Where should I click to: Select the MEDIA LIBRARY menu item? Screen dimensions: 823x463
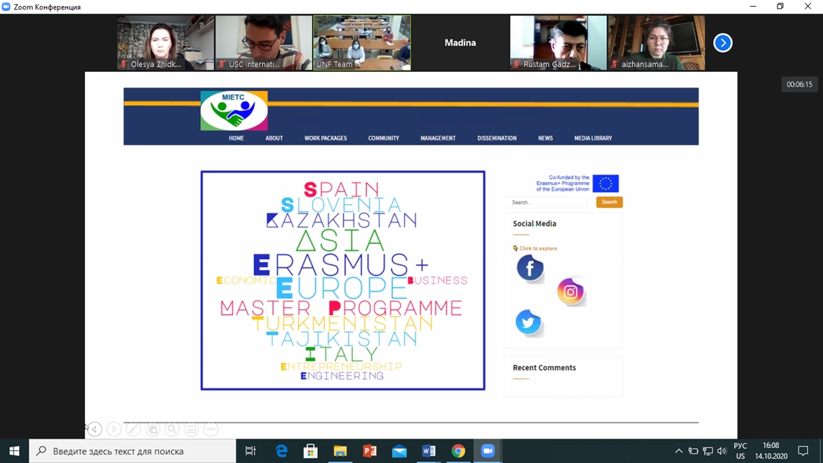pyautogui.click(x=593, y=138)
